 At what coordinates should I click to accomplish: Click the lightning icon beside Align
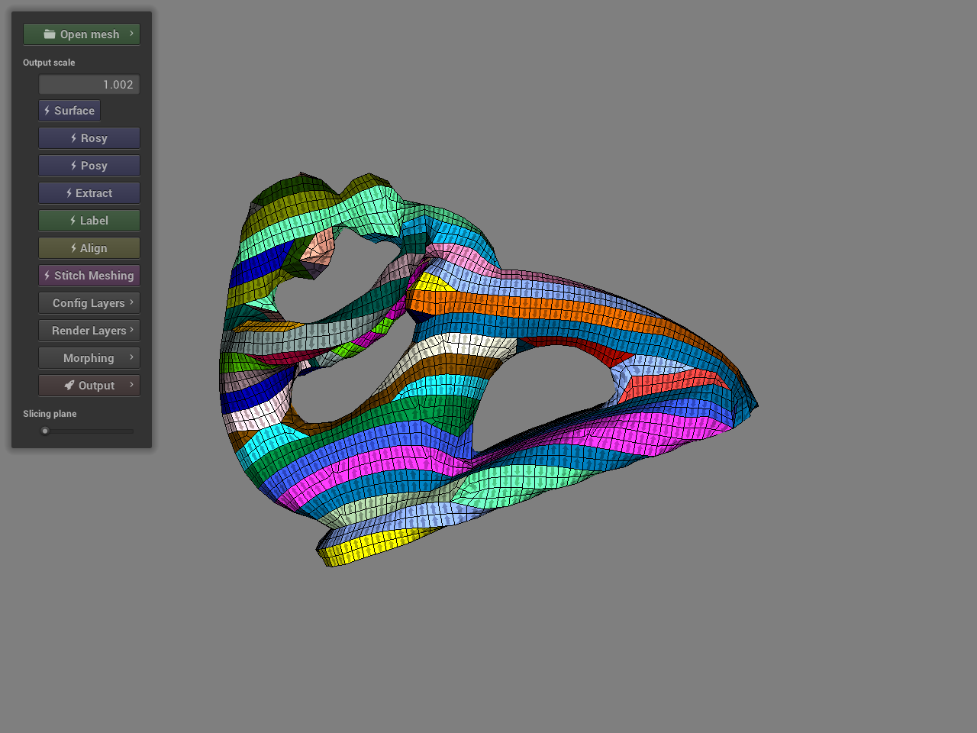tap(73, 248)
